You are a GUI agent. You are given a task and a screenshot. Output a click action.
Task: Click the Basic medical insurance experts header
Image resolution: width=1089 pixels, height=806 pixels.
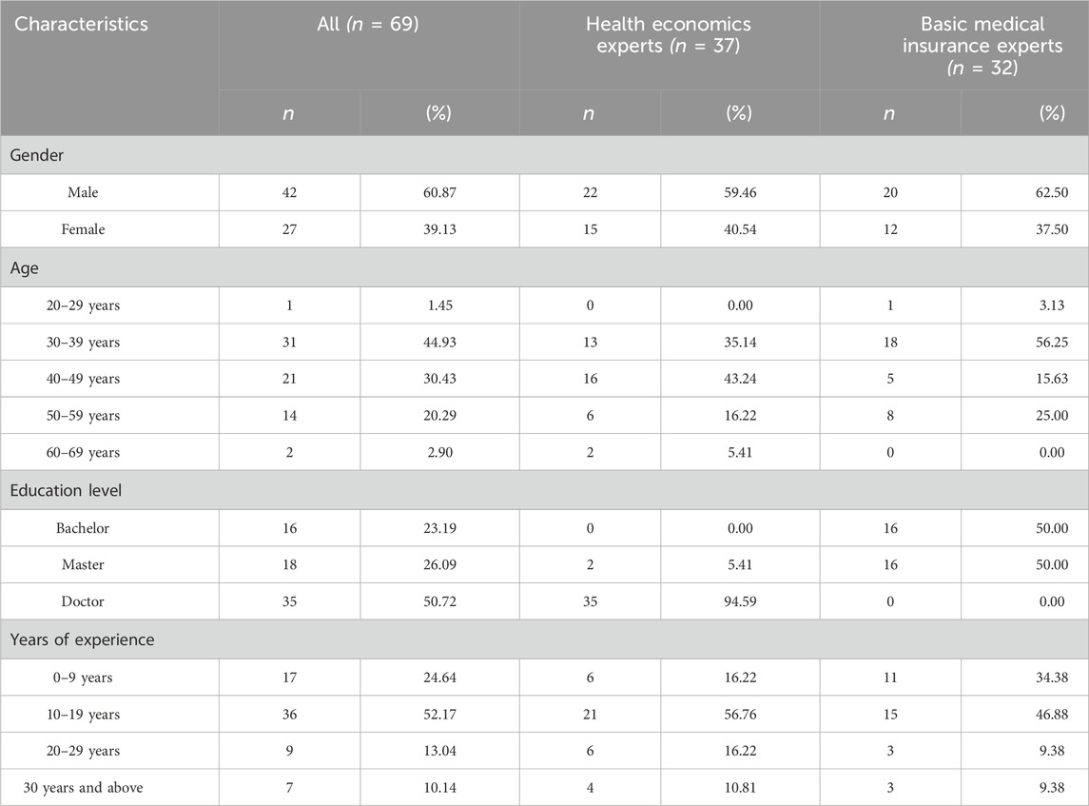[982, 46]
